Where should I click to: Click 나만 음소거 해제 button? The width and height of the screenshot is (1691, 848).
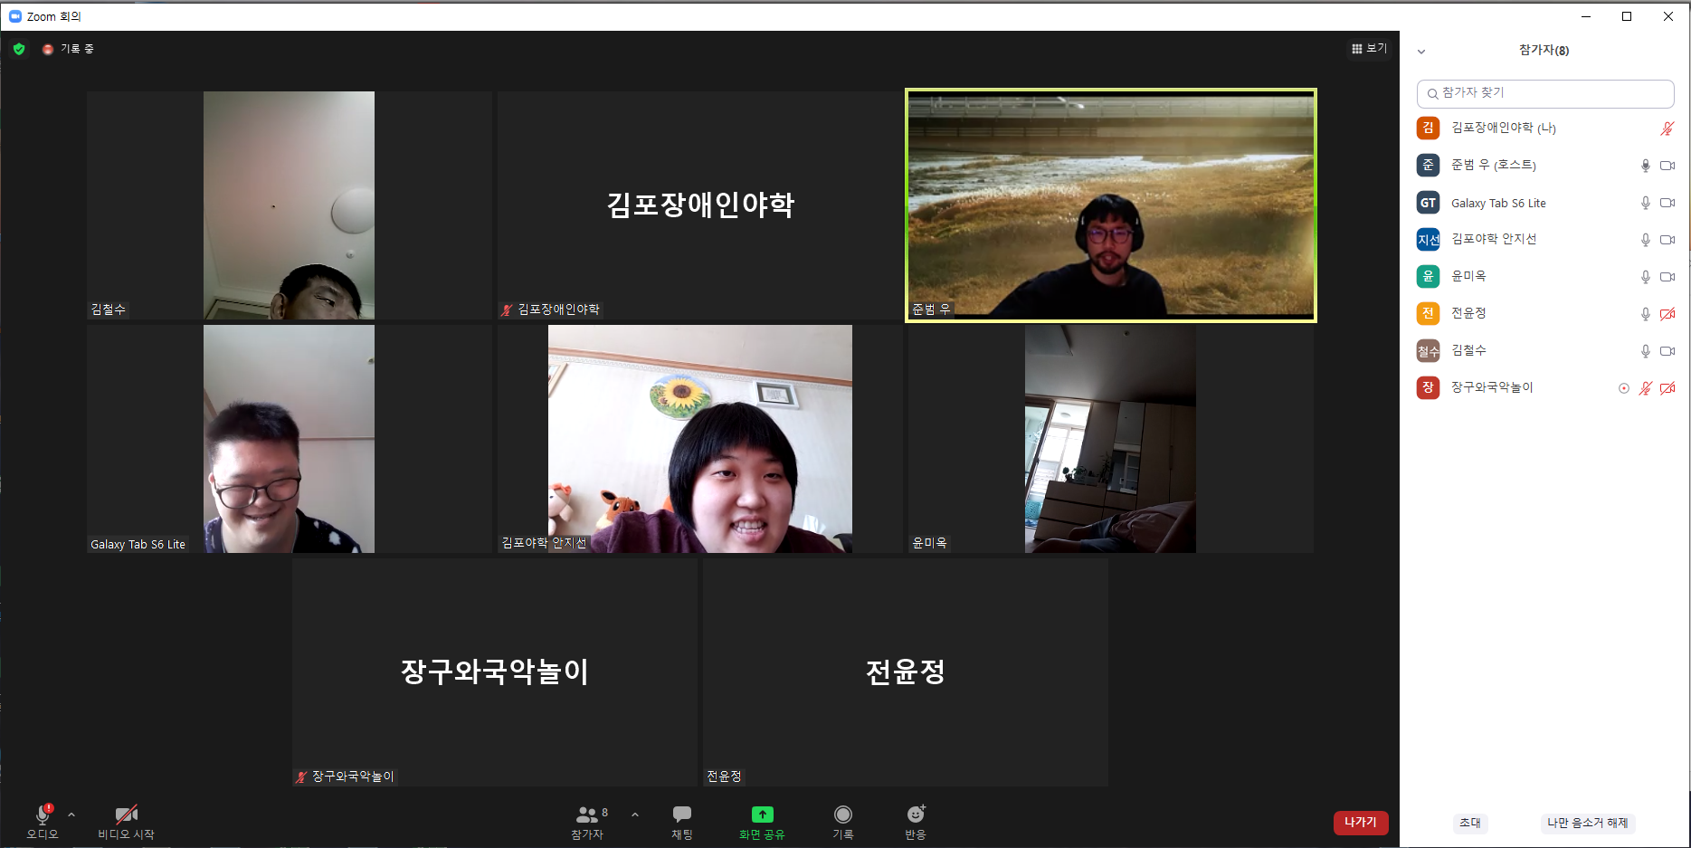click(x=1587, y=823)
